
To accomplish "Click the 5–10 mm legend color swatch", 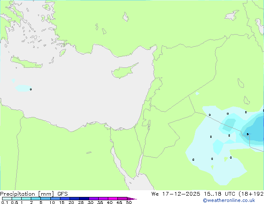I will [45, 199].
